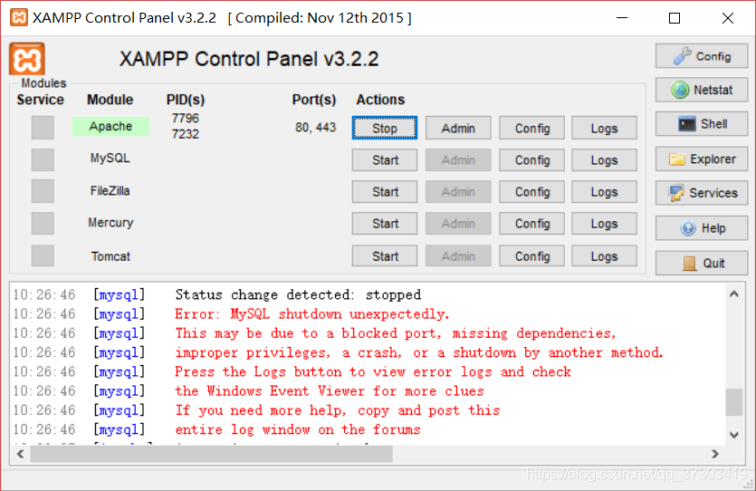Click the Tomcat Admin button
Image resolution: width=756 pixels, height=491 pixels.
click(x=458, y=256)
